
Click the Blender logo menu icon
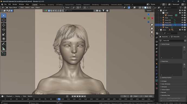click(x=2, y=4)
